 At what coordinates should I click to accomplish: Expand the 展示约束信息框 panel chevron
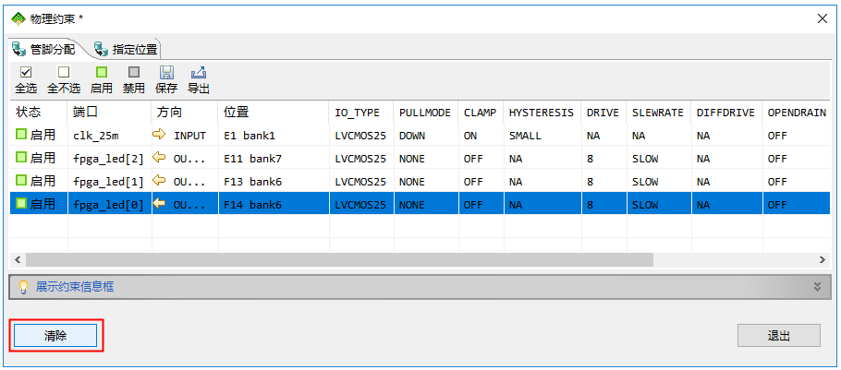click(817, 287)
